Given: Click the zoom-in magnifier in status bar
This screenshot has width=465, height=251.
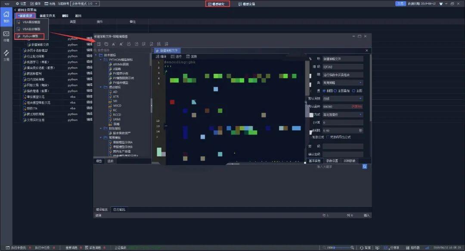Looking at the screenshot, I should pos(352,248).
